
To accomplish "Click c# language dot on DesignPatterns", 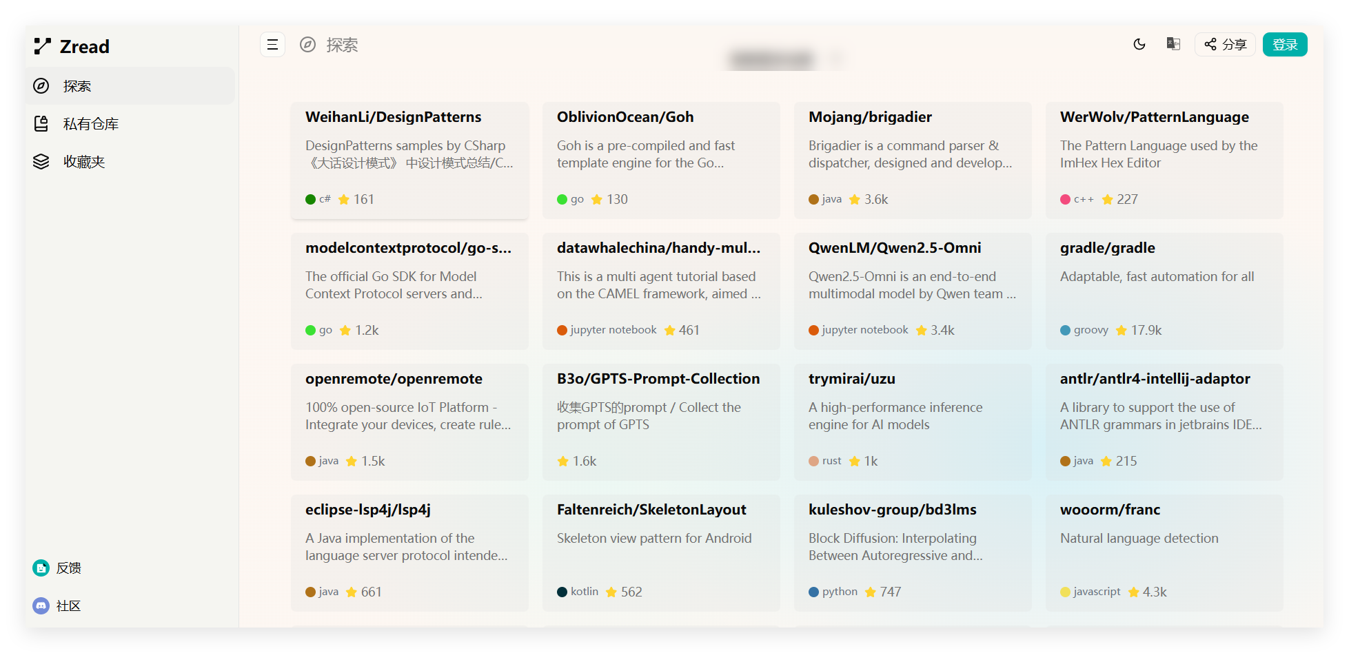I will (310, 199).
